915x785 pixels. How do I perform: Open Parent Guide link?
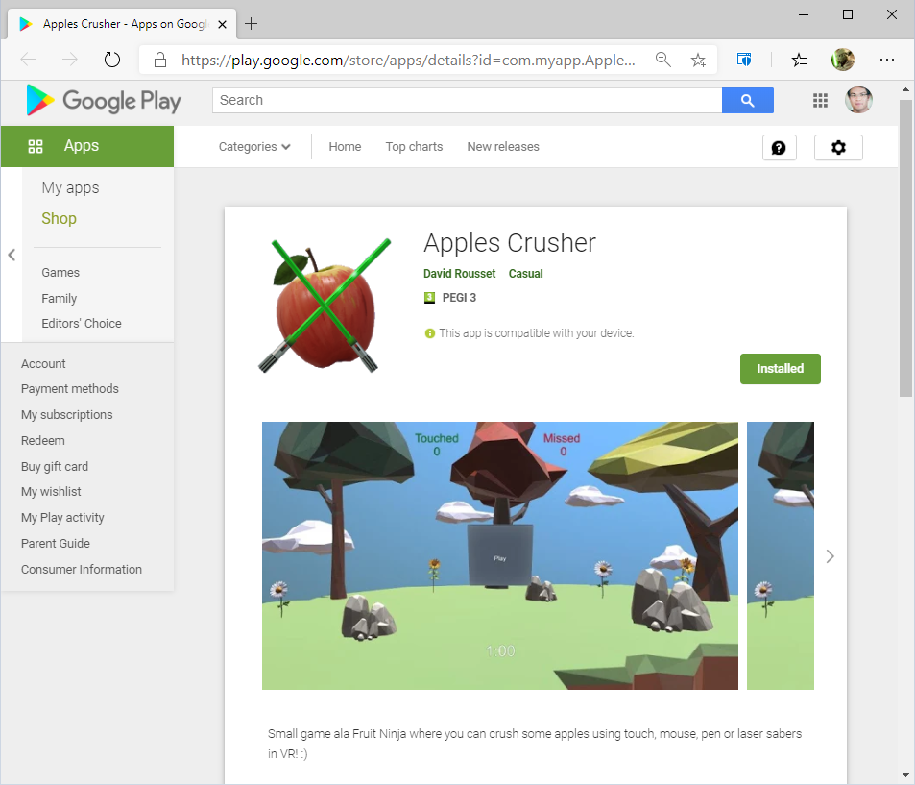point(56,544)
